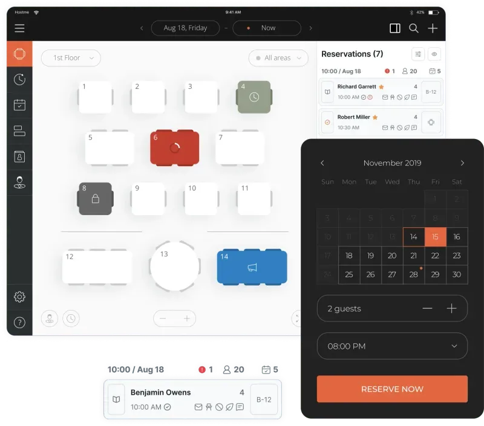The image size is (484, 426).
Task: Go to next month in calendar
Action: 462,163
